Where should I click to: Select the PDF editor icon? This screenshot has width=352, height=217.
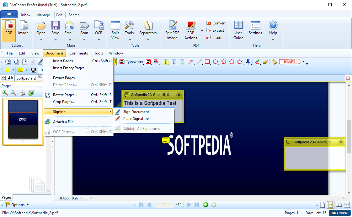(9, 30)
